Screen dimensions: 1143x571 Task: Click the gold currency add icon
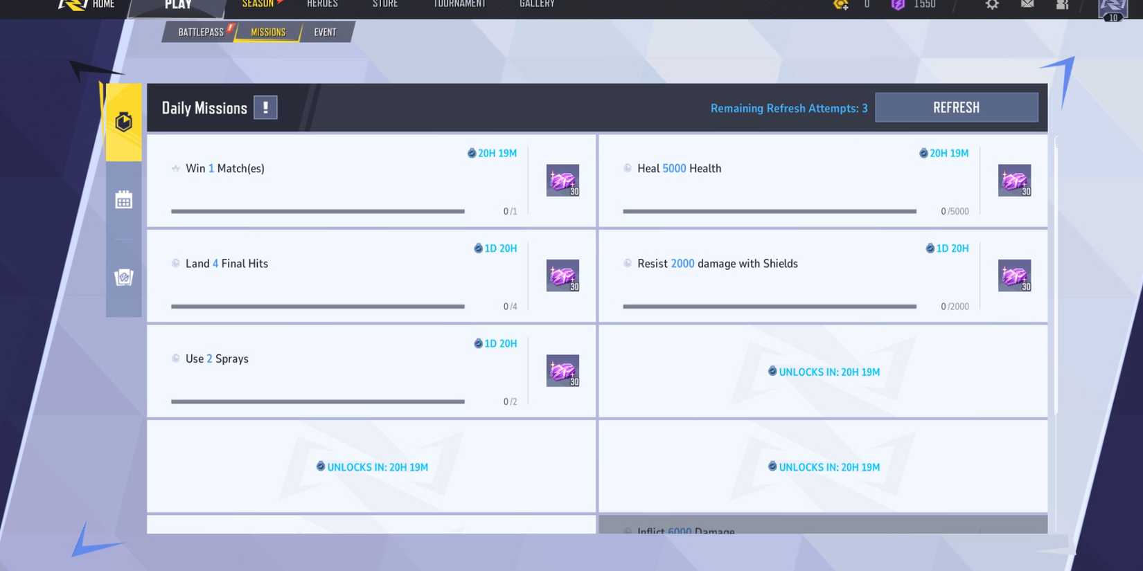click(x=841, y=5)
